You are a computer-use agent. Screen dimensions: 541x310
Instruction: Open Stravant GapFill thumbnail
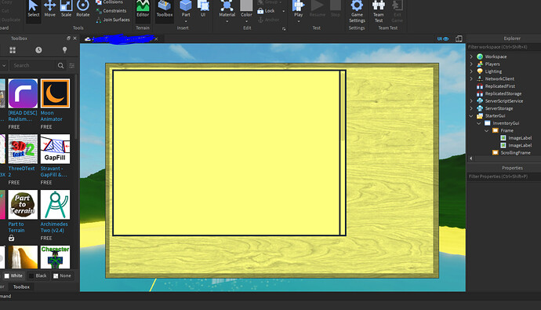[55, 149]
